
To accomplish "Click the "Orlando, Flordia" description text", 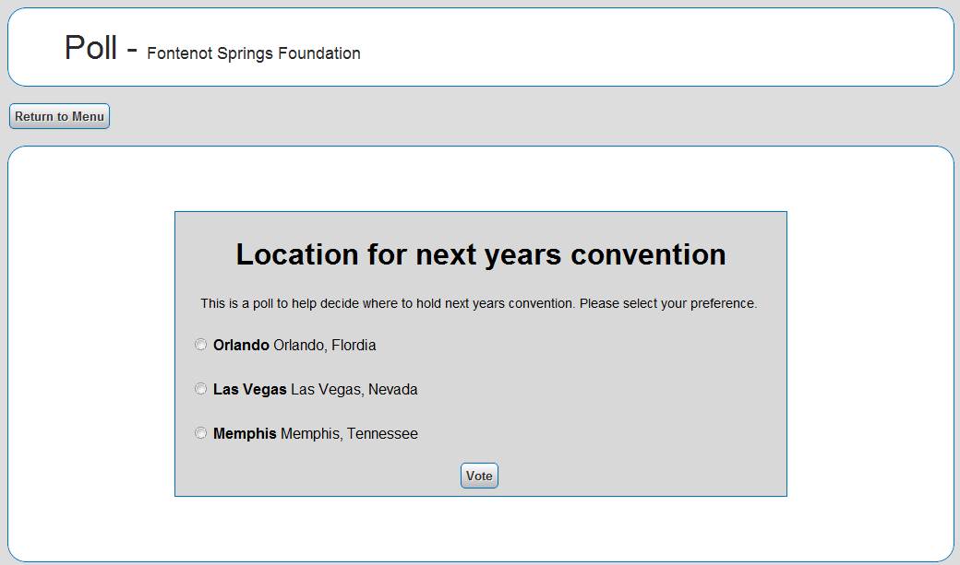I will [x=325, y=346].
